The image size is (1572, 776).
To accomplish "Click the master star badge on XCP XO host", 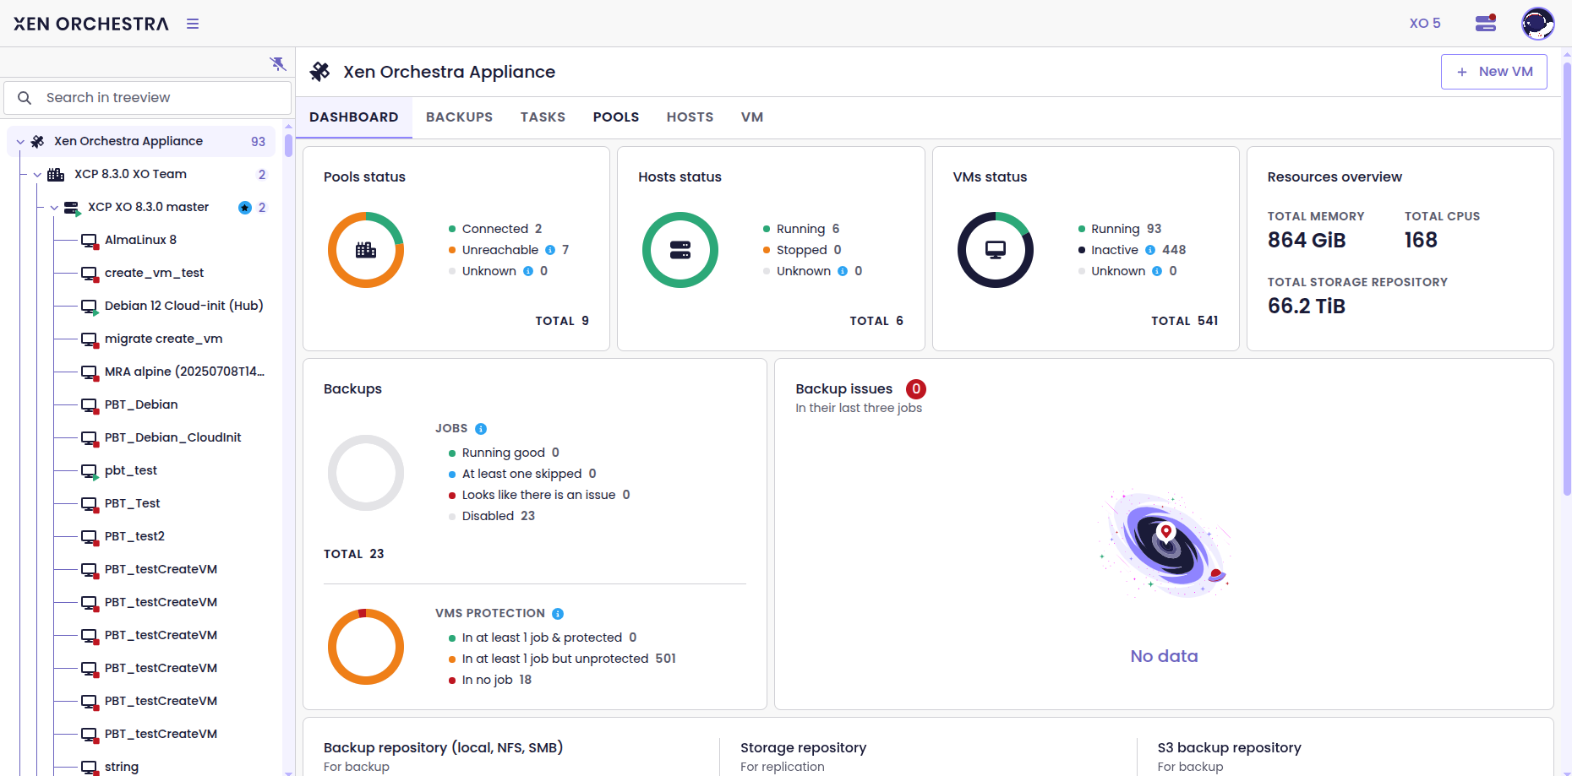I will point(245,208).
